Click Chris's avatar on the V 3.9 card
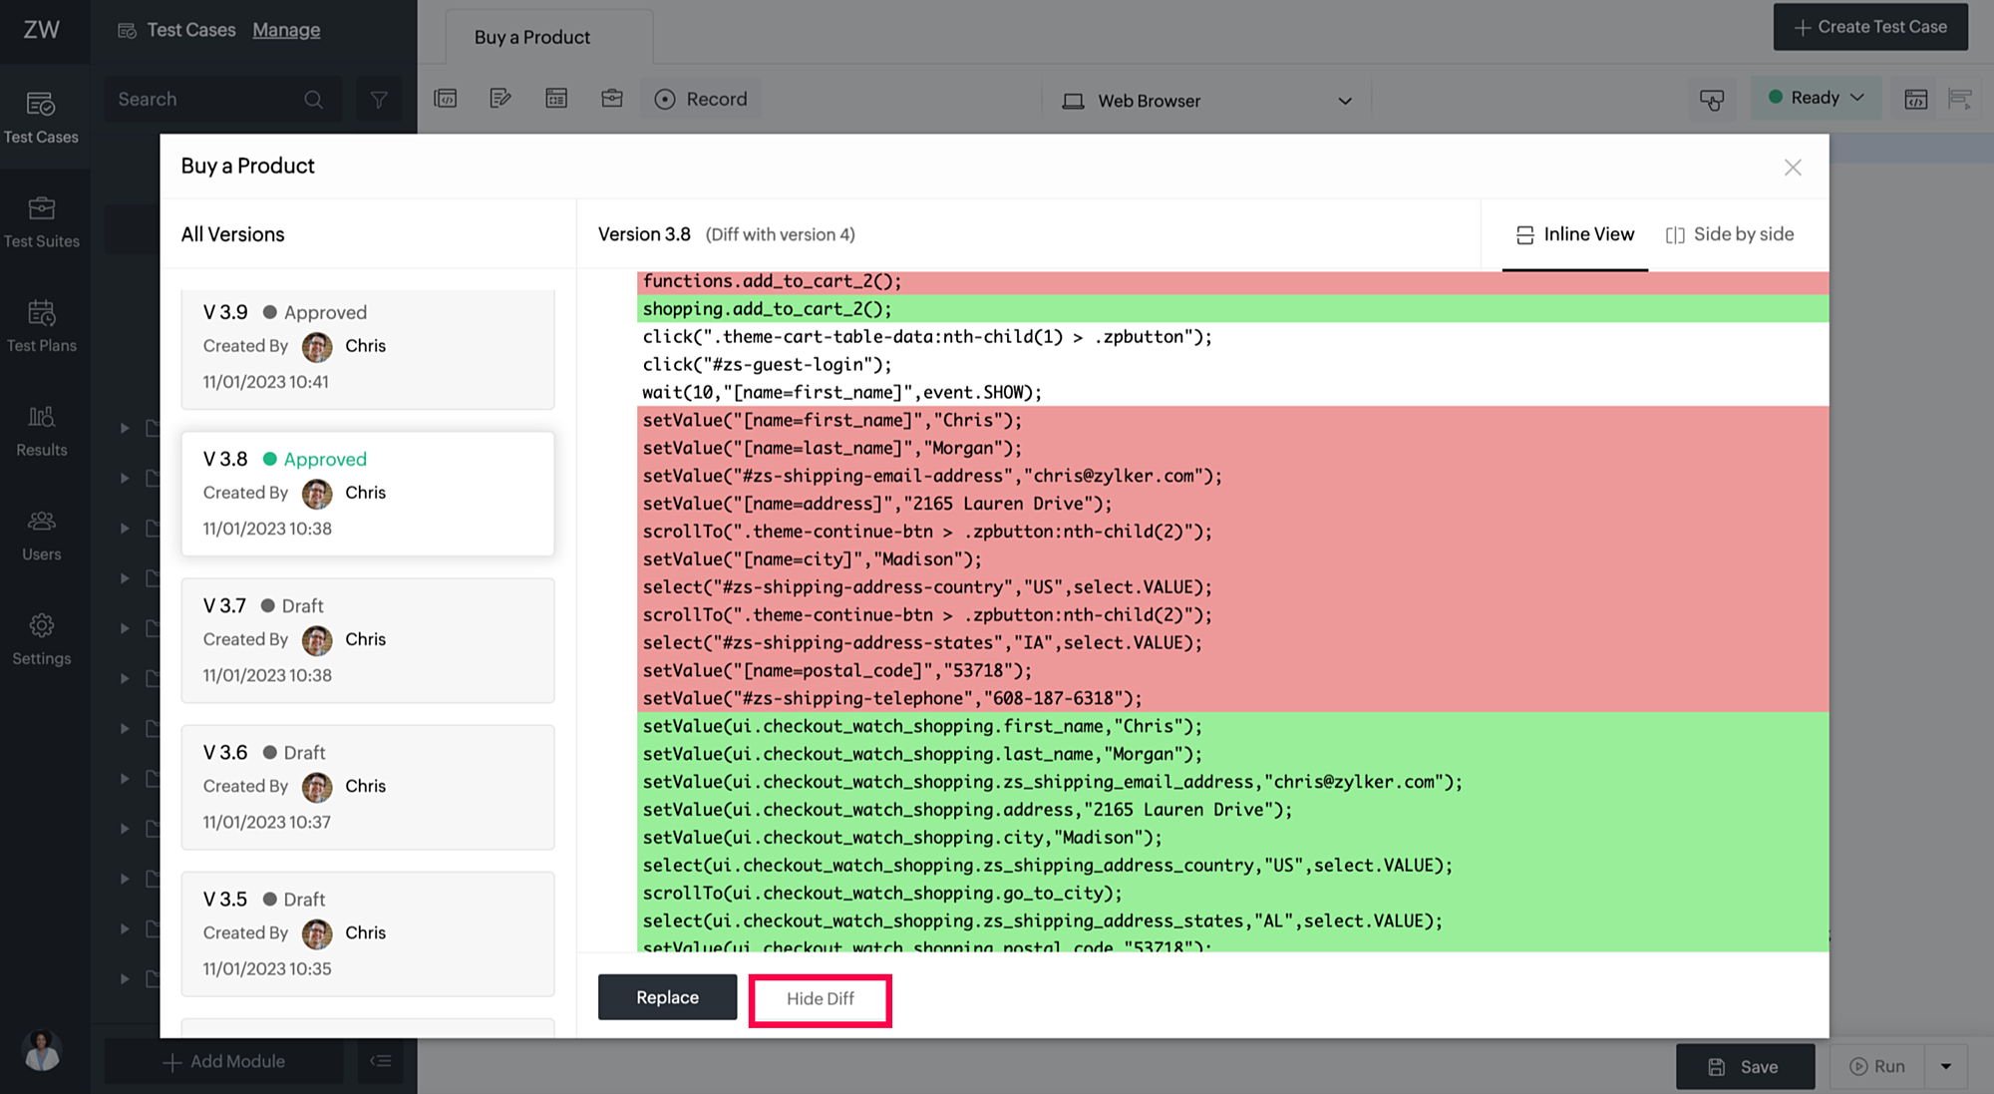The width and height of the screenshot is (1994, 1094). coord(317,347)
